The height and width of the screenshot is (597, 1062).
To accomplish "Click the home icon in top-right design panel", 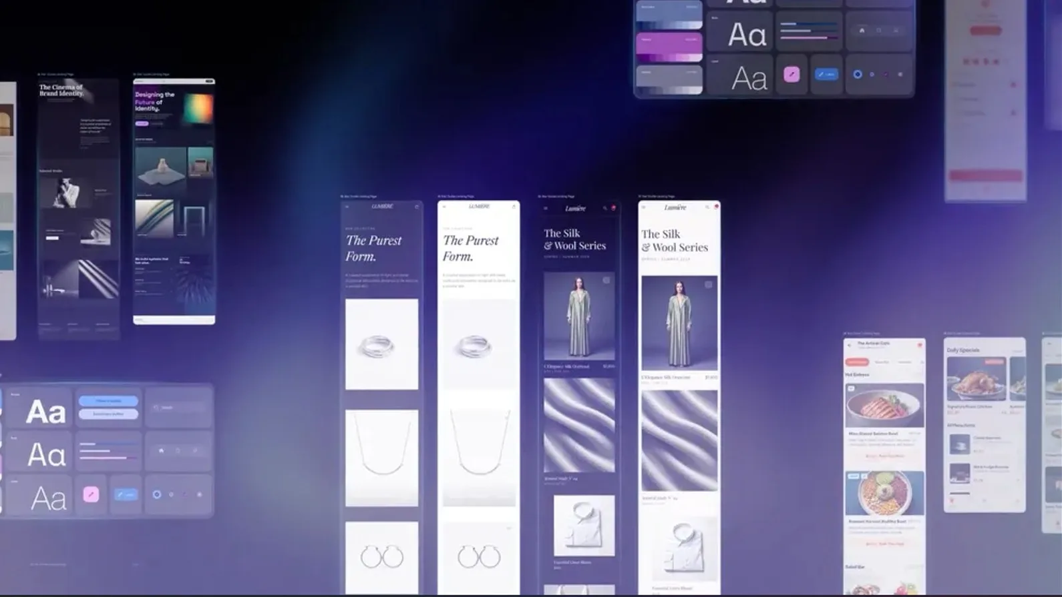I will pyautogui.click(x=862, y=31).
